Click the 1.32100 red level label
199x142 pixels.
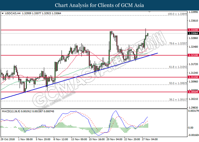(x=193, y=55)
